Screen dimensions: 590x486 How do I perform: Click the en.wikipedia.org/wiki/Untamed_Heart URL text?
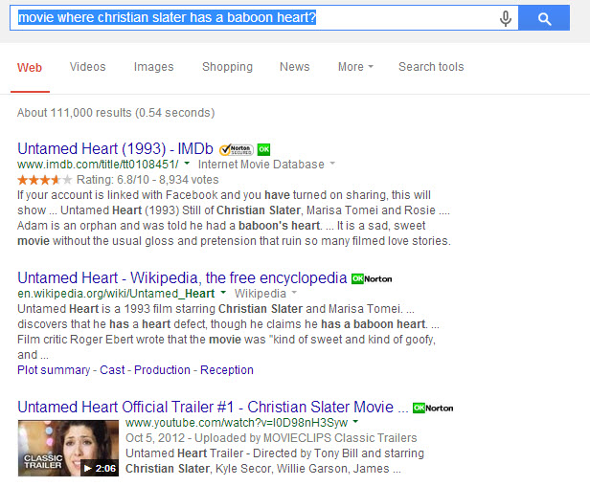pos(116,293)
